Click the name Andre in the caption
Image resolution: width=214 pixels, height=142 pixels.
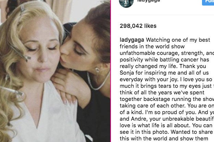click(139, 119)
